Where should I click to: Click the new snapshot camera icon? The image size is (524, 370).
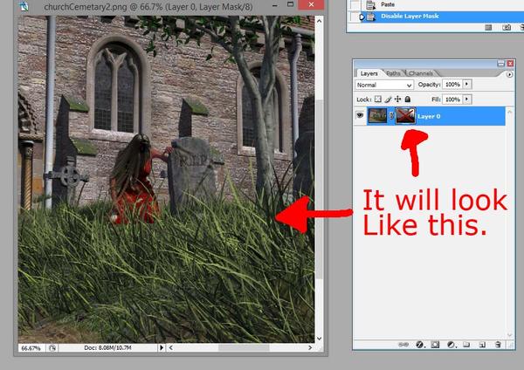(507, 27)
